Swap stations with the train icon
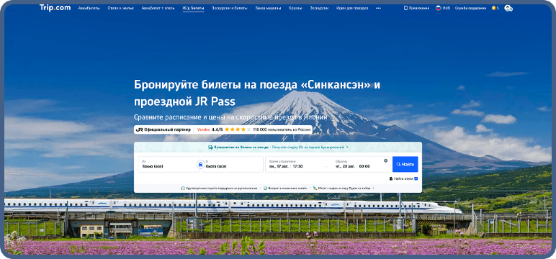Screen dimensions: 556x259 (200, 165)
